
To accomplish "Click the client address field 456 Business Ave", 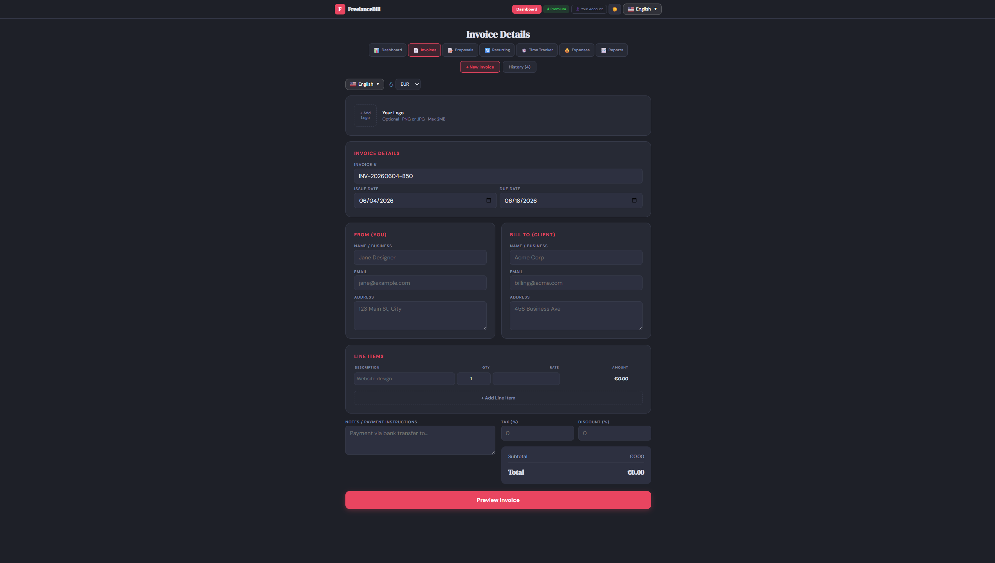I will point(576,315).
